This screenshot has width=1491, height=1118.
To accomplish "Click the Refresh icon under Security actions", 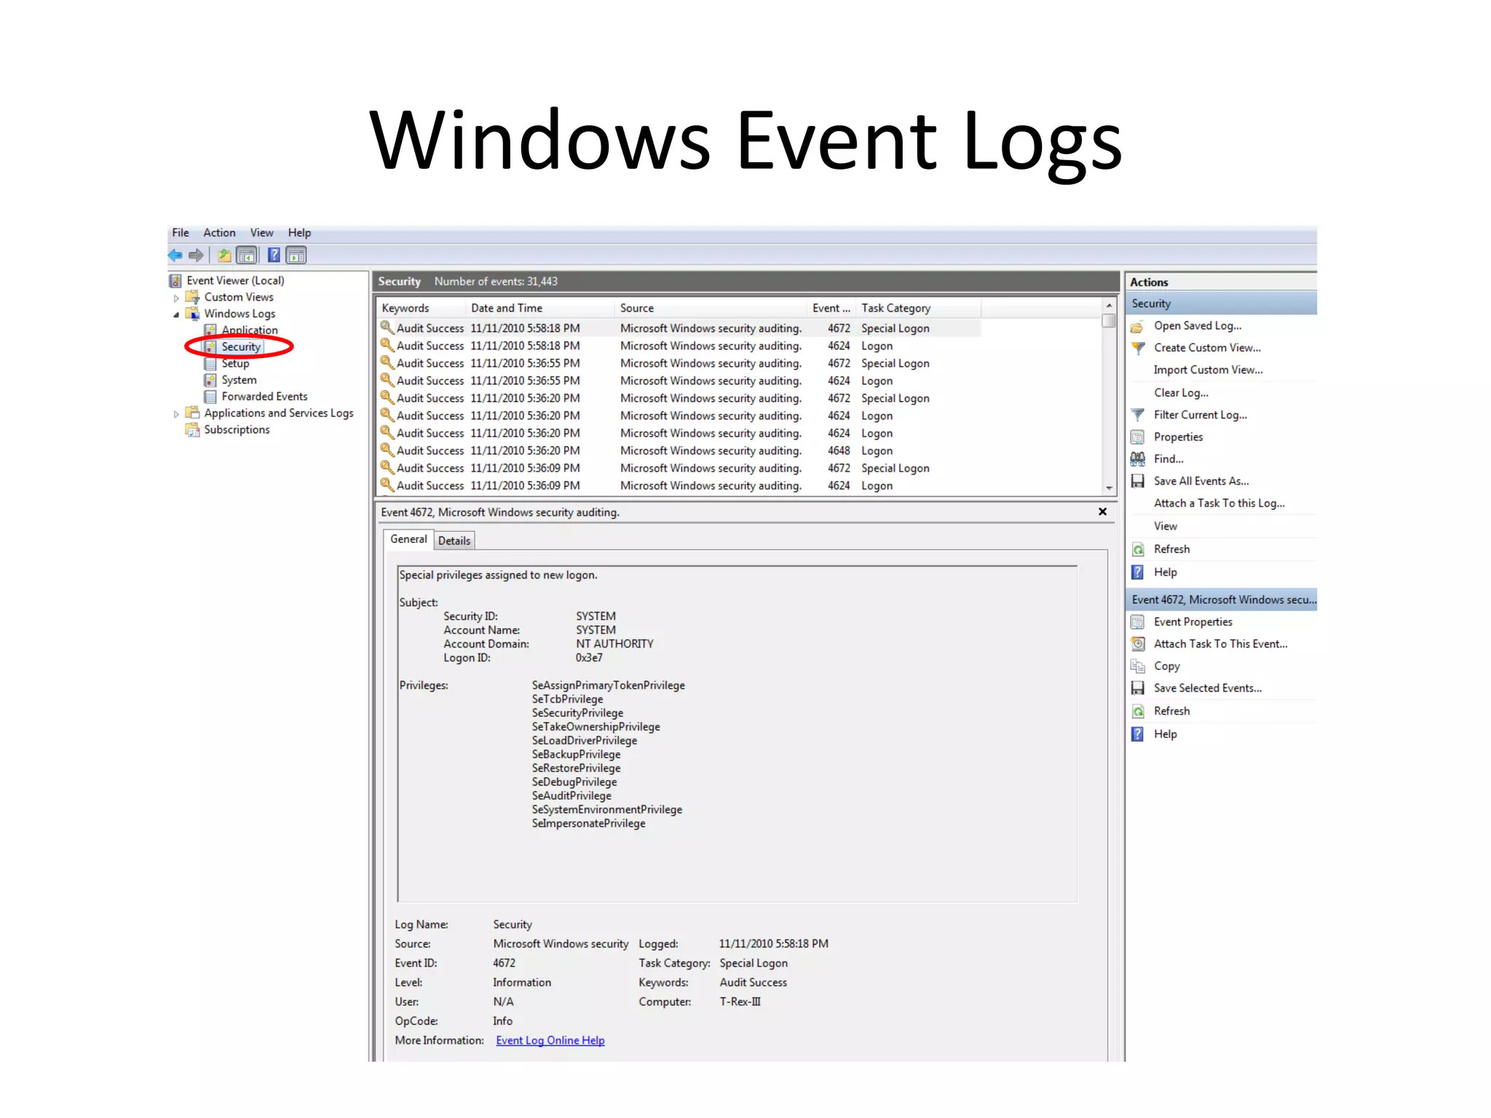I will 1137,550.
